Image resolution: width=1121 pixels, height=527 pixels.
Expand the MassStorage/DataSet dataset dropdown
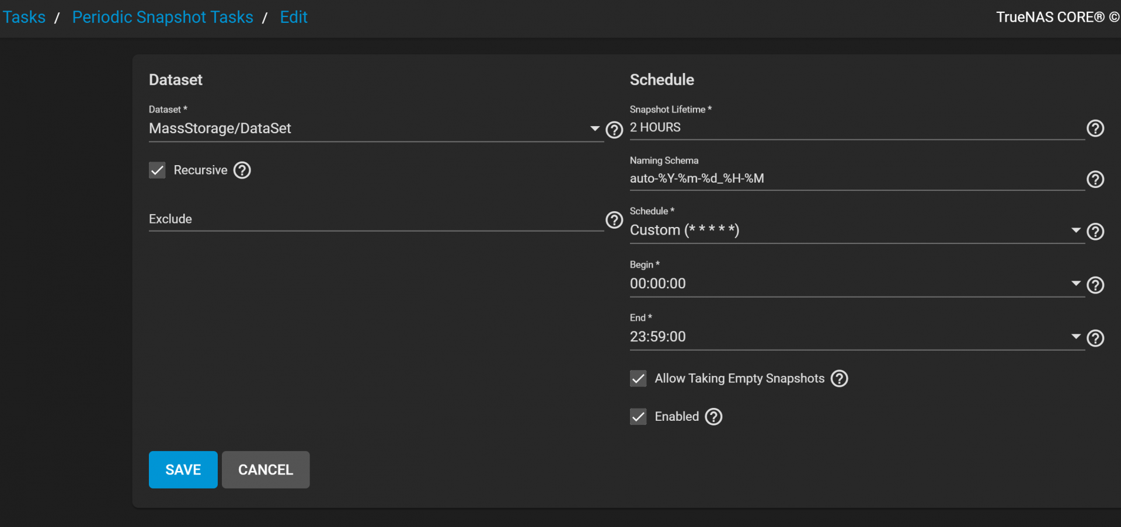tap(376, 128)
